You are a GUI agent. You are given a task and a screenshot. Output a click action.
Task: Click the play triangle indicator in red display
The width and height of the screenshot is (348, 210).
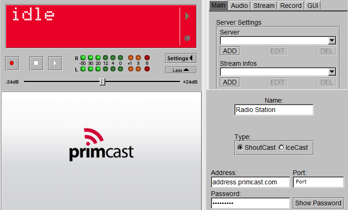tap(187, 16)
